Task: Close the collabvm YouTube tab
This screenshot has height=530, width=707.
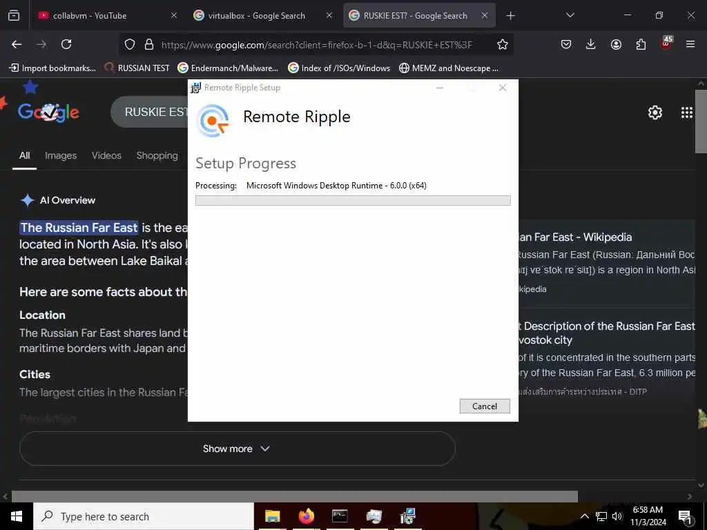Action: pyautogui.click(x=174, y=15)
